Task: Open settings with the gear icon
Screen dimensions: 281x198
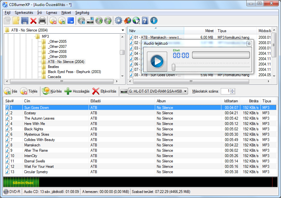Action: 118,21
